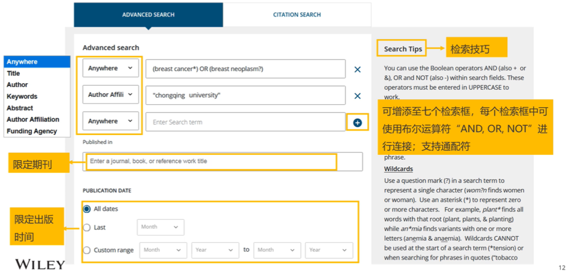This screenshot has height=271, width=568.
Task: Switch to the Citation Search tab
Action: click(x=297, y=14)
